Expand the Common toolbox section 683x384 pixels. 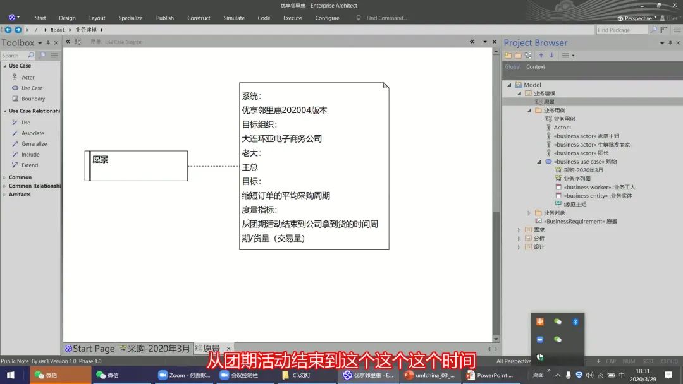point(4,177)
